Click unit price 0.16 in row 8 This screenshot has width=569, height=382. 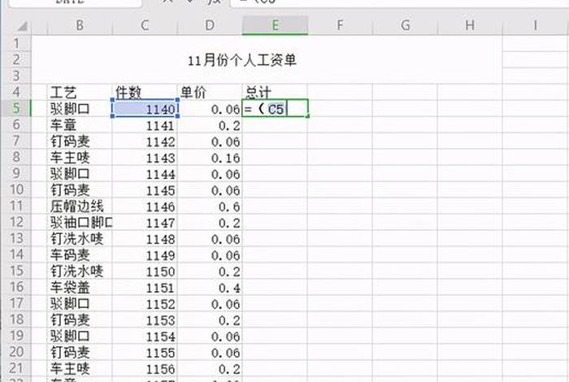210,158
